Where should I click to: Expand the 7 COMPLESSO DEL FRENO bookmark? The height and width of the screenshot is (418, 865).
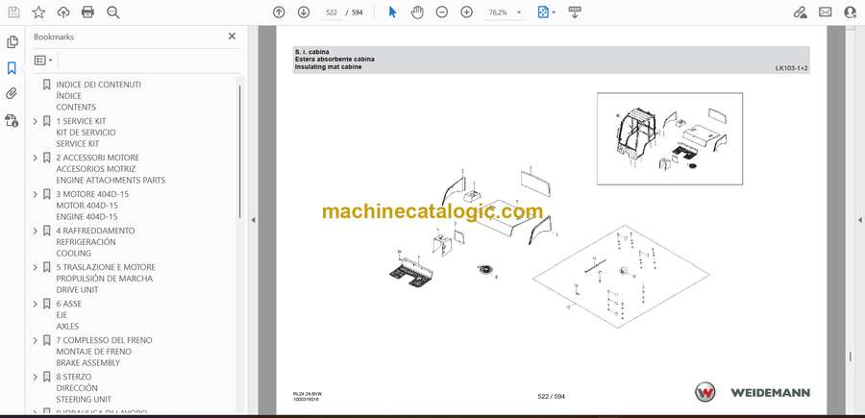[x=36, y=340]
